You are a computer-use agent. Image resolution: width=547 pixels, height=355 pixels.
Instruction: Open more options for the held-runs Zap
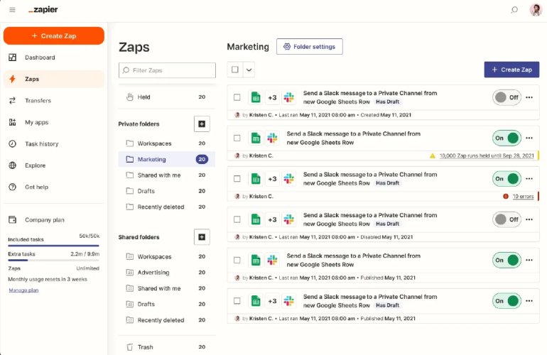(x=529, y=138)
